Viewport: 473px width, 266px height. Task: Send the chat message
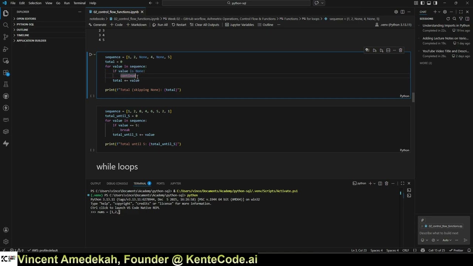pos(465,240)
